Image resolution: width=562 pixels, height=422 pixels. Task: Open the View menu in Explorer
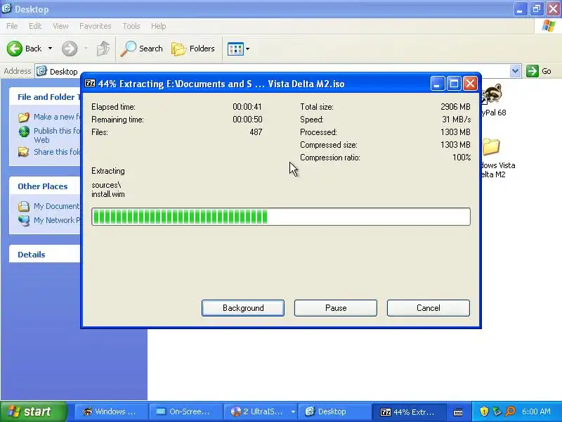[60, 26]
